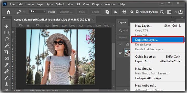Open the File menu

click(12, 4)
